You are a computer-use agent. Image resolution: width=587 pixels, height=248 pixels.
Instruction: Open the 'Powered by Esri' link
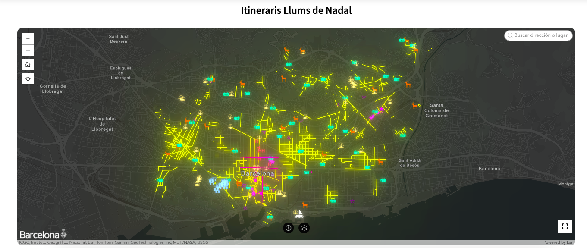pyautogui.click(x=558, y=242)
